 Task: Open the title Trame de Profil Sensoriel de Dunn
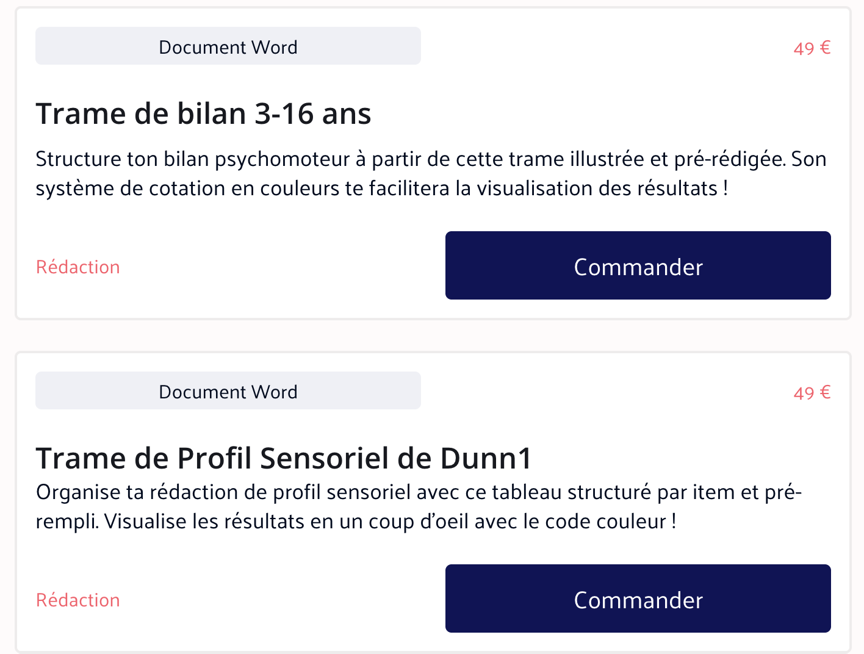(x=284, y=458)
